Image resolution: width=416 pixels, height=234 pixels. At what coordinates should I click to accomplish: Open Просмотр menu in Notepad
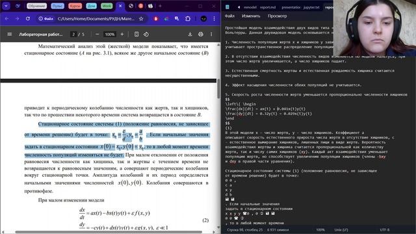click(278, 16)
